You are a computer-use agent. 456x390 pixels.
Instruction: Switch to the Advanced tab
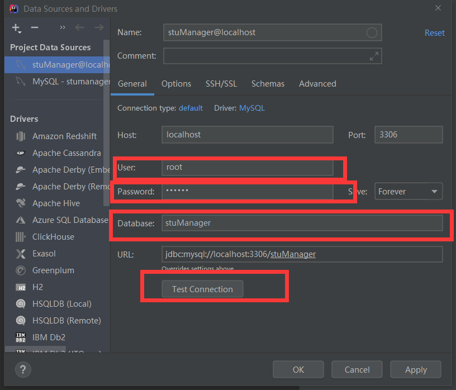tap(317, 84)
